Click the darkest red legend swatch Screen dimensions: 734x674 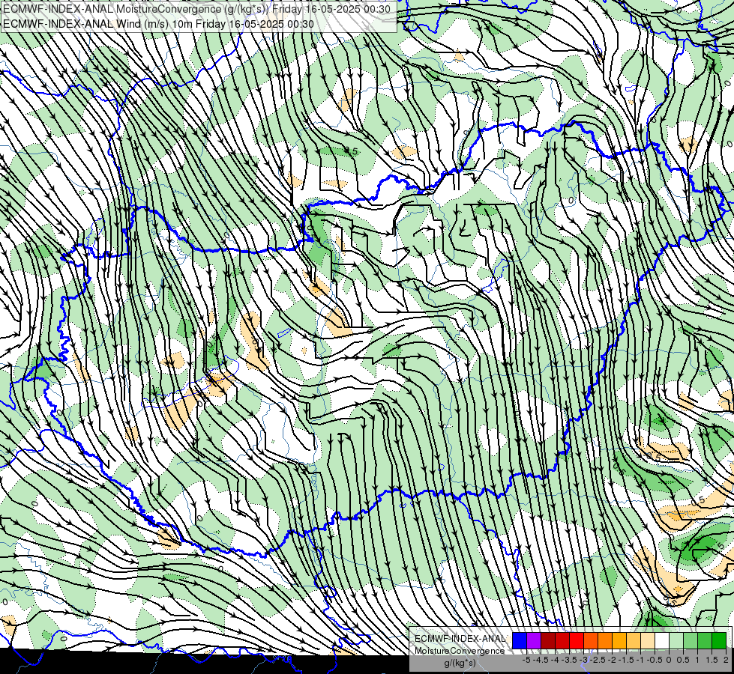pyautogui.click(x=548, y=640)
